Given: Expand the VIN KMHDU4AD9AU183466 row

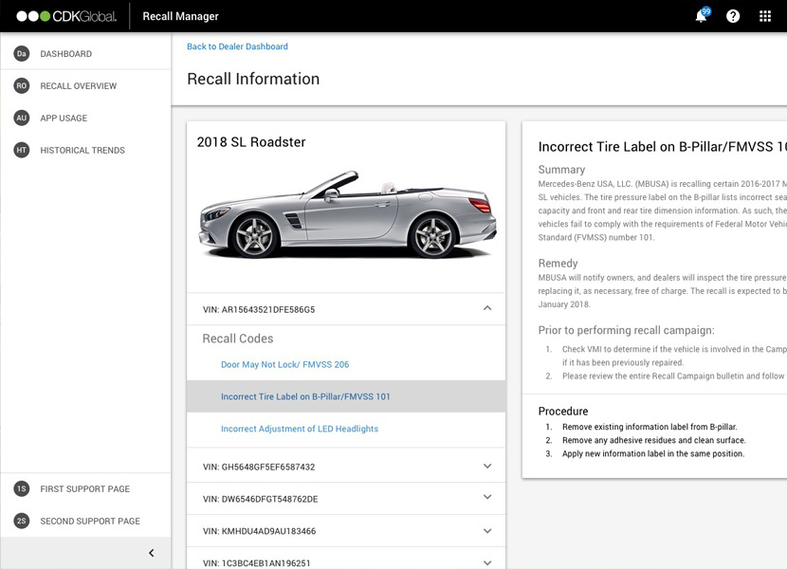Looking at the screenshot, I should tap(346, 531).
